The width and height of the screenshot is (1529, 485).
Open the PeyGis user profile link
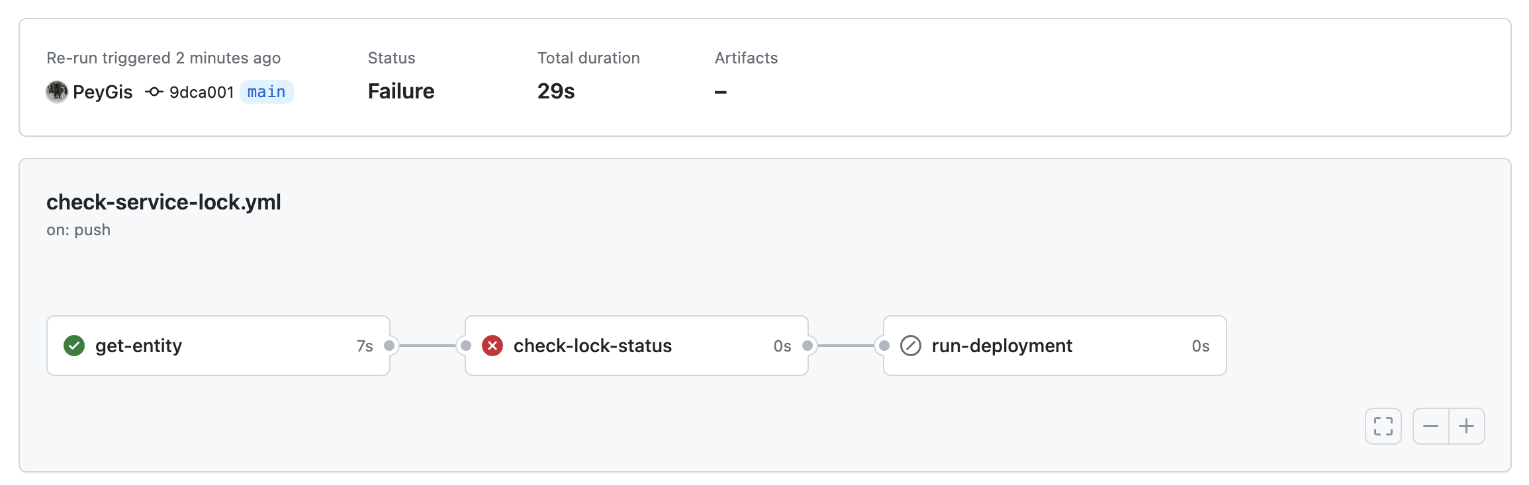(x=103, y=92)
